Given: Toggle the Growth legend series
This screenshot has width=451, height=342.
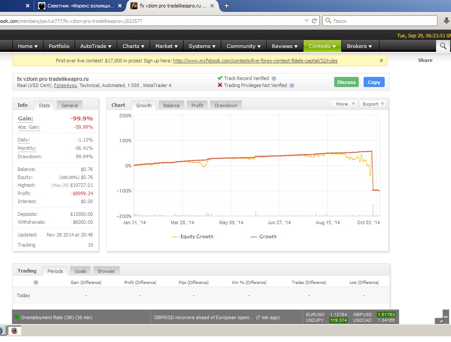Looking at the screenshot, I should click(263, 236).
